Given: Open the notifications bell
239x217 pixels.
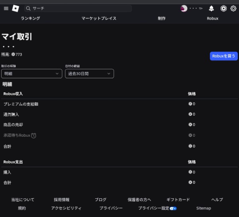Looking at the screenshot, I should tap(212, 8).
